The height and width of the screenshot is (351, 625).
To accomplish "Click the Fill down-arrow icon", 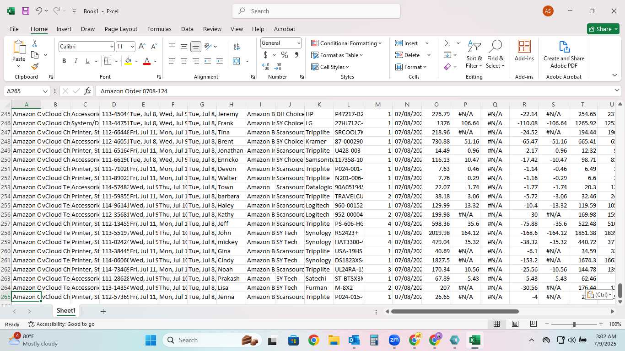I will (x=447, y=55).
